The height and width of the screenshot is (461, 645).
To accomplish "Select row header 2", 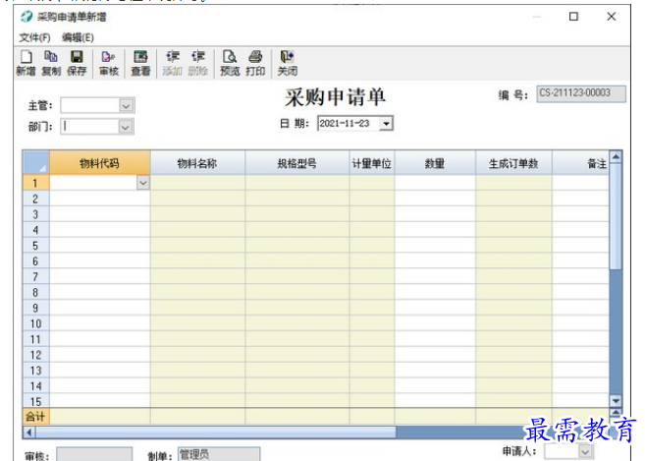I will tap(35, 199).
